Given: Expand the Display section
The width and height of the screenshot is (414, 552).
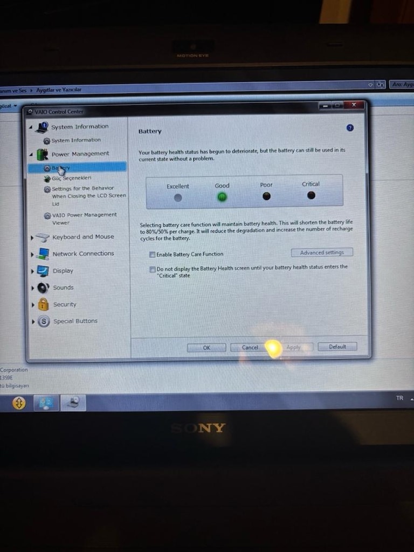Looking at the screenshot, I should (32, 271).
